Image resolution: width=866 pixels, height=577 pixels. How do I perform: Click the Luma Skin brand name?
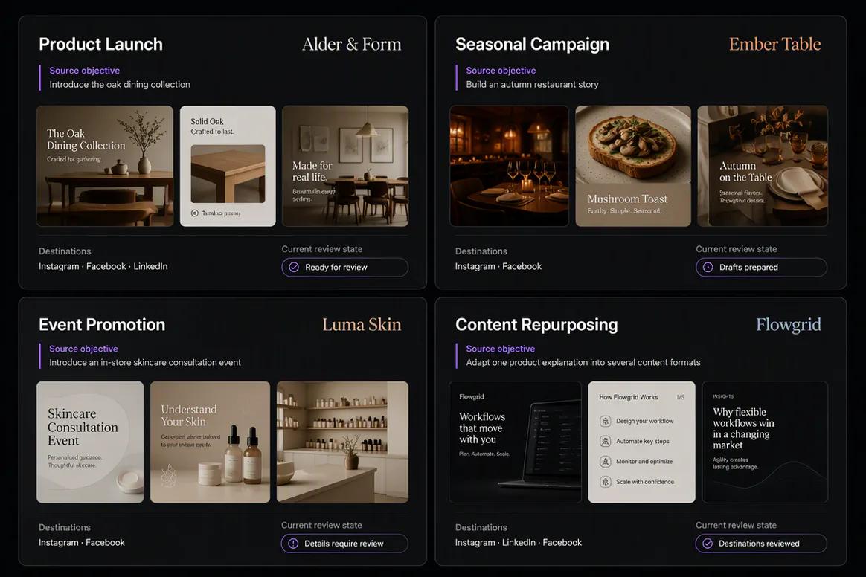point(362,325)
